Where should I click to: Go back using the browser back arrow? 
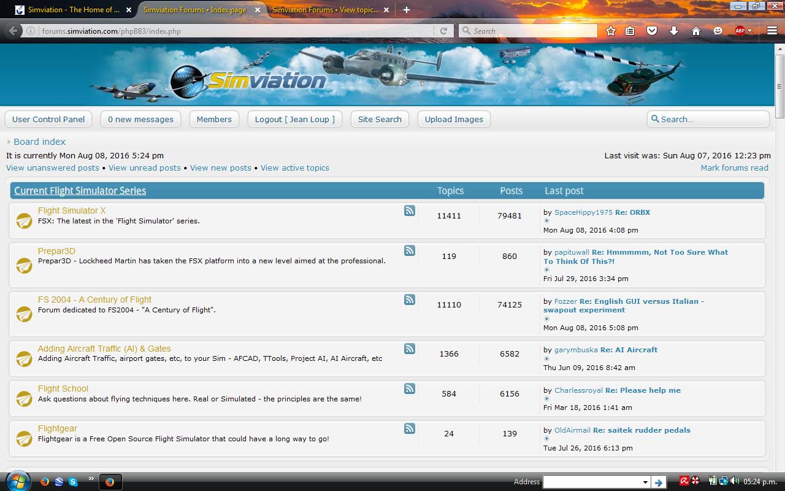click(x=13, y=31)
